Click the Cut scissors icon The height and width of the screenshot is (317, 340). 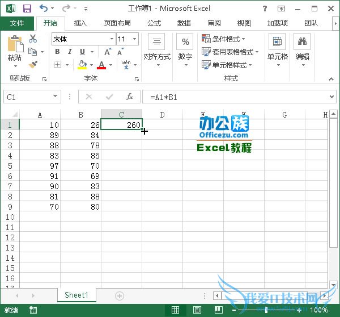point(33,39)
